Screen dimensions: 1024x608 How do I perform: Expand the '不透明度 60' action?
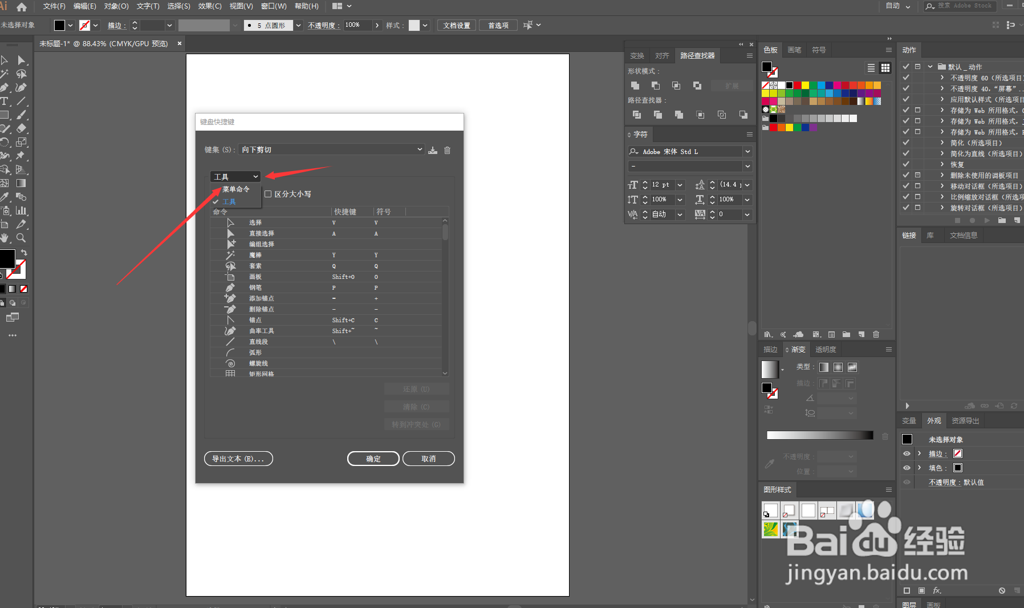click(942, 78)
